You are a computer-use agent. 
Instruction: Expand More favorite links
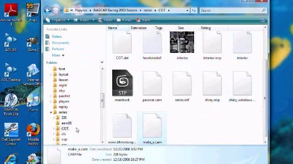coord(58,55)
